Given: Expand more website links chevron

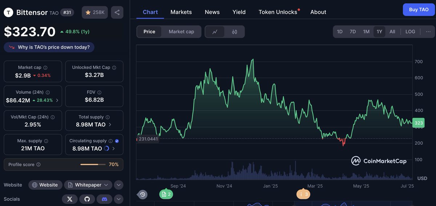Looking at the screenshot, I should pos(119,185).
